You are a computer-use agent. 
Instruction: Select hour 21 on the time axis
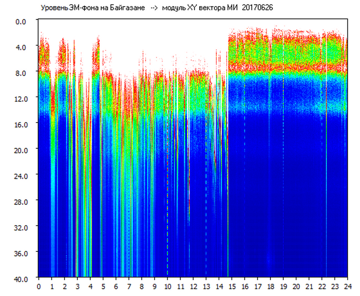pos(309,286)
